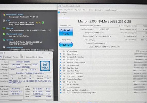
Task: Switch to the Mainboard tab in CPU-Z
Action: click(7, 57)
